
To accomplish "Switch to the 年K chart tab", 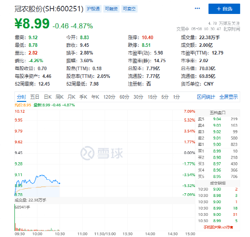I will [95, 97].
